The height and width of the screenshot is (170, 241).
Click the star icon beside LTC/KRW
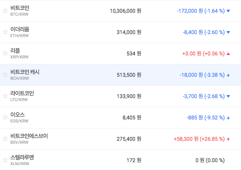tap(5, 96)
